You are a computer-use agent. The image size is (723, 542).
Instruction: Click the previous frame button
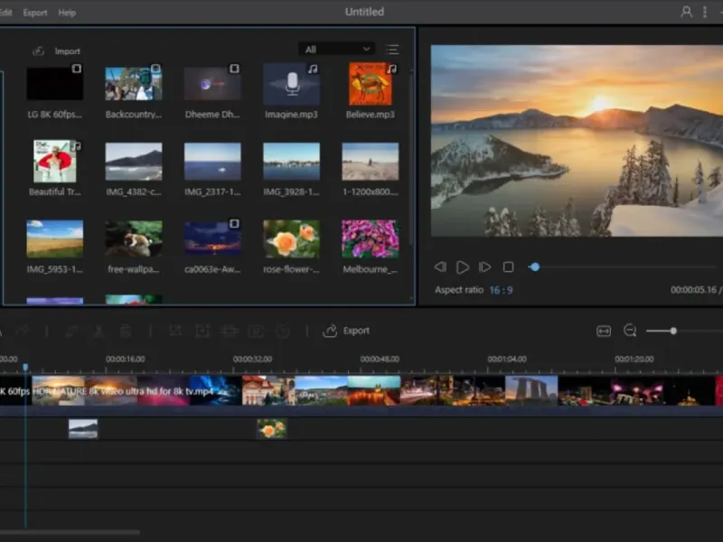pyautogui.click(x=440, y=267)
